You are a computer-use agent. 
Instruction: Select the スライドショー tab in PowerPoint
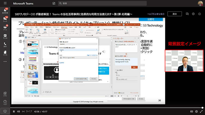(64, 27)
